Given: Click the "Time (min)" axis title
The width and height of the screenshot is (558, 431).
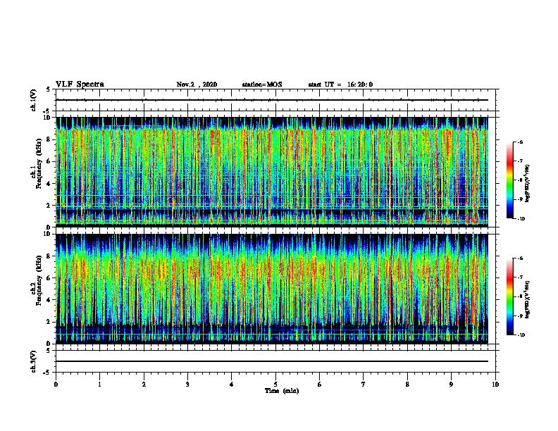Looking at the screenshot, I should (x=282, y=391).
